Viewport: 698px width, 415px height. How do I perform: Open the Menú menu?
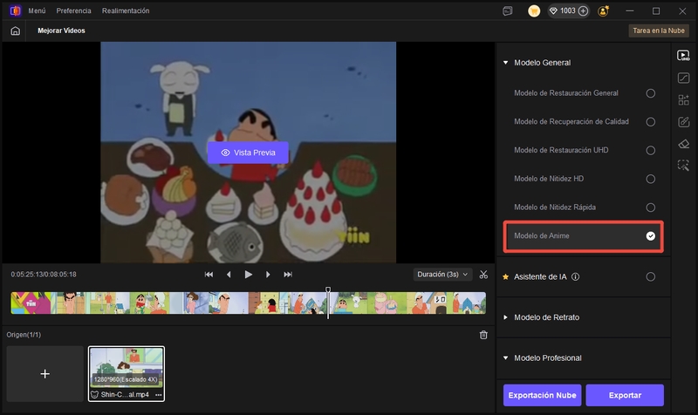click(37, 10)
